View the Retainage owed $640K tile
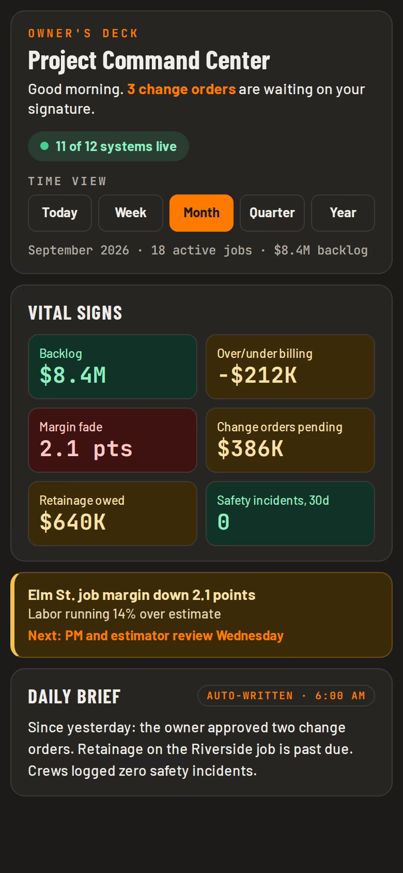 tap(113, 514)
